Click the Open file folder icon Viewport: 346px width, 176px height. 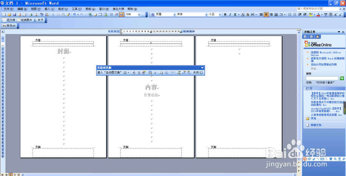pos(9,15)
